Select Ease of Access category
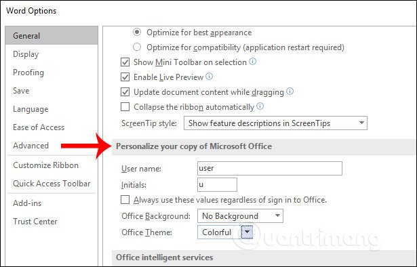Image resolution: width=417 pixels, height=267 pixels. pos(39,127)
